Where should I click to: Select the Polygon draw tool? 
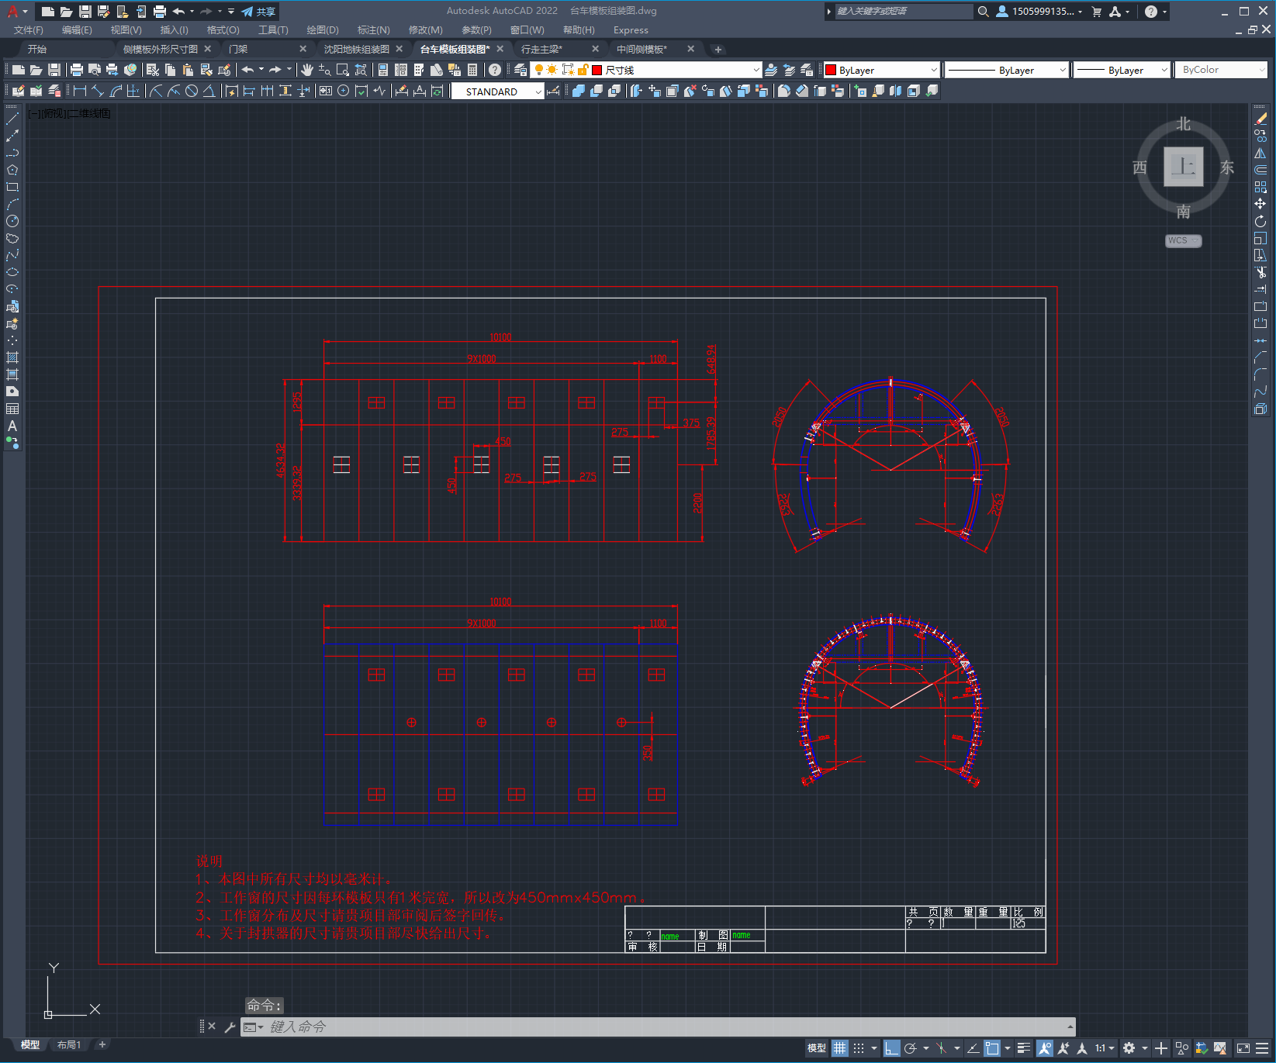click(x=12, y=170)
